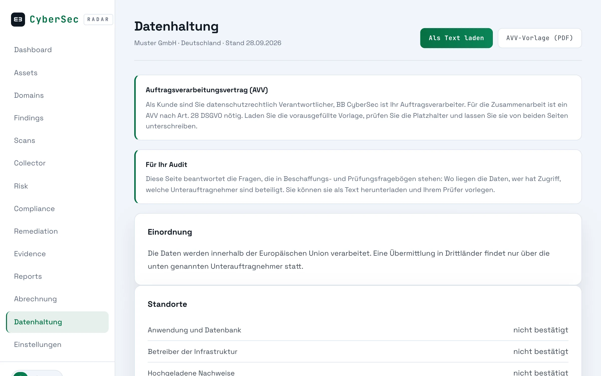Go to Compliance section
Viewport: 601px width, 376px height.
34,209
